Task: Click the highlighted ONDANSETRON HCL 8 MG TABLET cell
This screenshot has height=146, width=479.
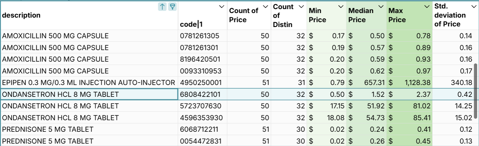Action: (60, 94)
